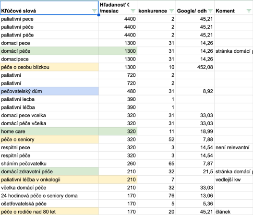The width and height of the screenshot is (253, 215).
Task: Click Google value 8,92
Action: point(208,91)
